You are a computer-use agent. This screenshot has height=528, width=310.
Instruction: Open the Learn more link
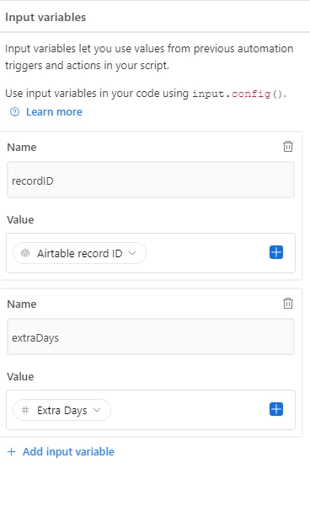pyautogui.click(x=54, y=112)
